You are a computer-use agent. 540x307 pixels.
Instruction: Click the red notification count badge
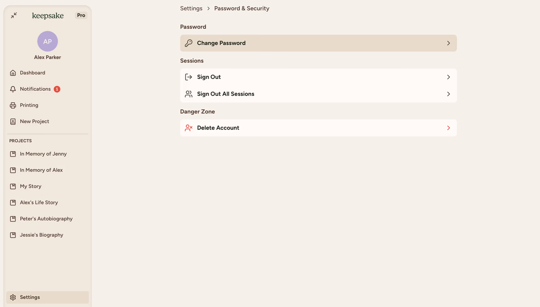[57, 89]
